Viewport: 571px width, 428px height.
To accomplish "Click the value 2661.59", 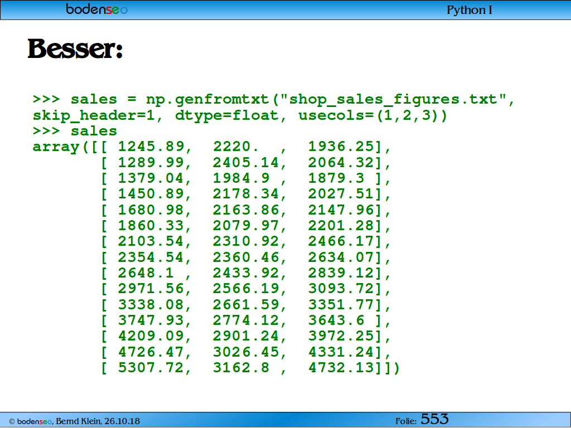I will coord(246,304).
